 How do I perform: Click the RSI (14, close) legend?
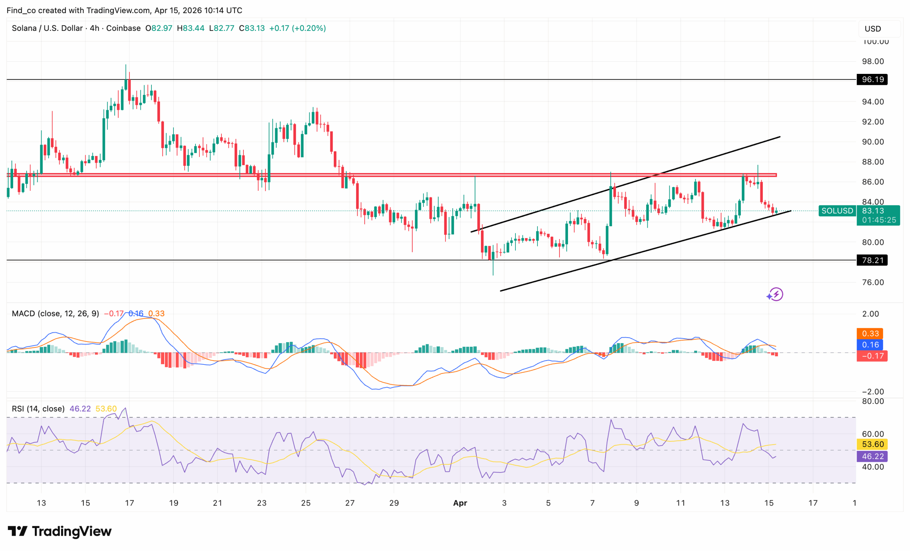click(38, 409)
